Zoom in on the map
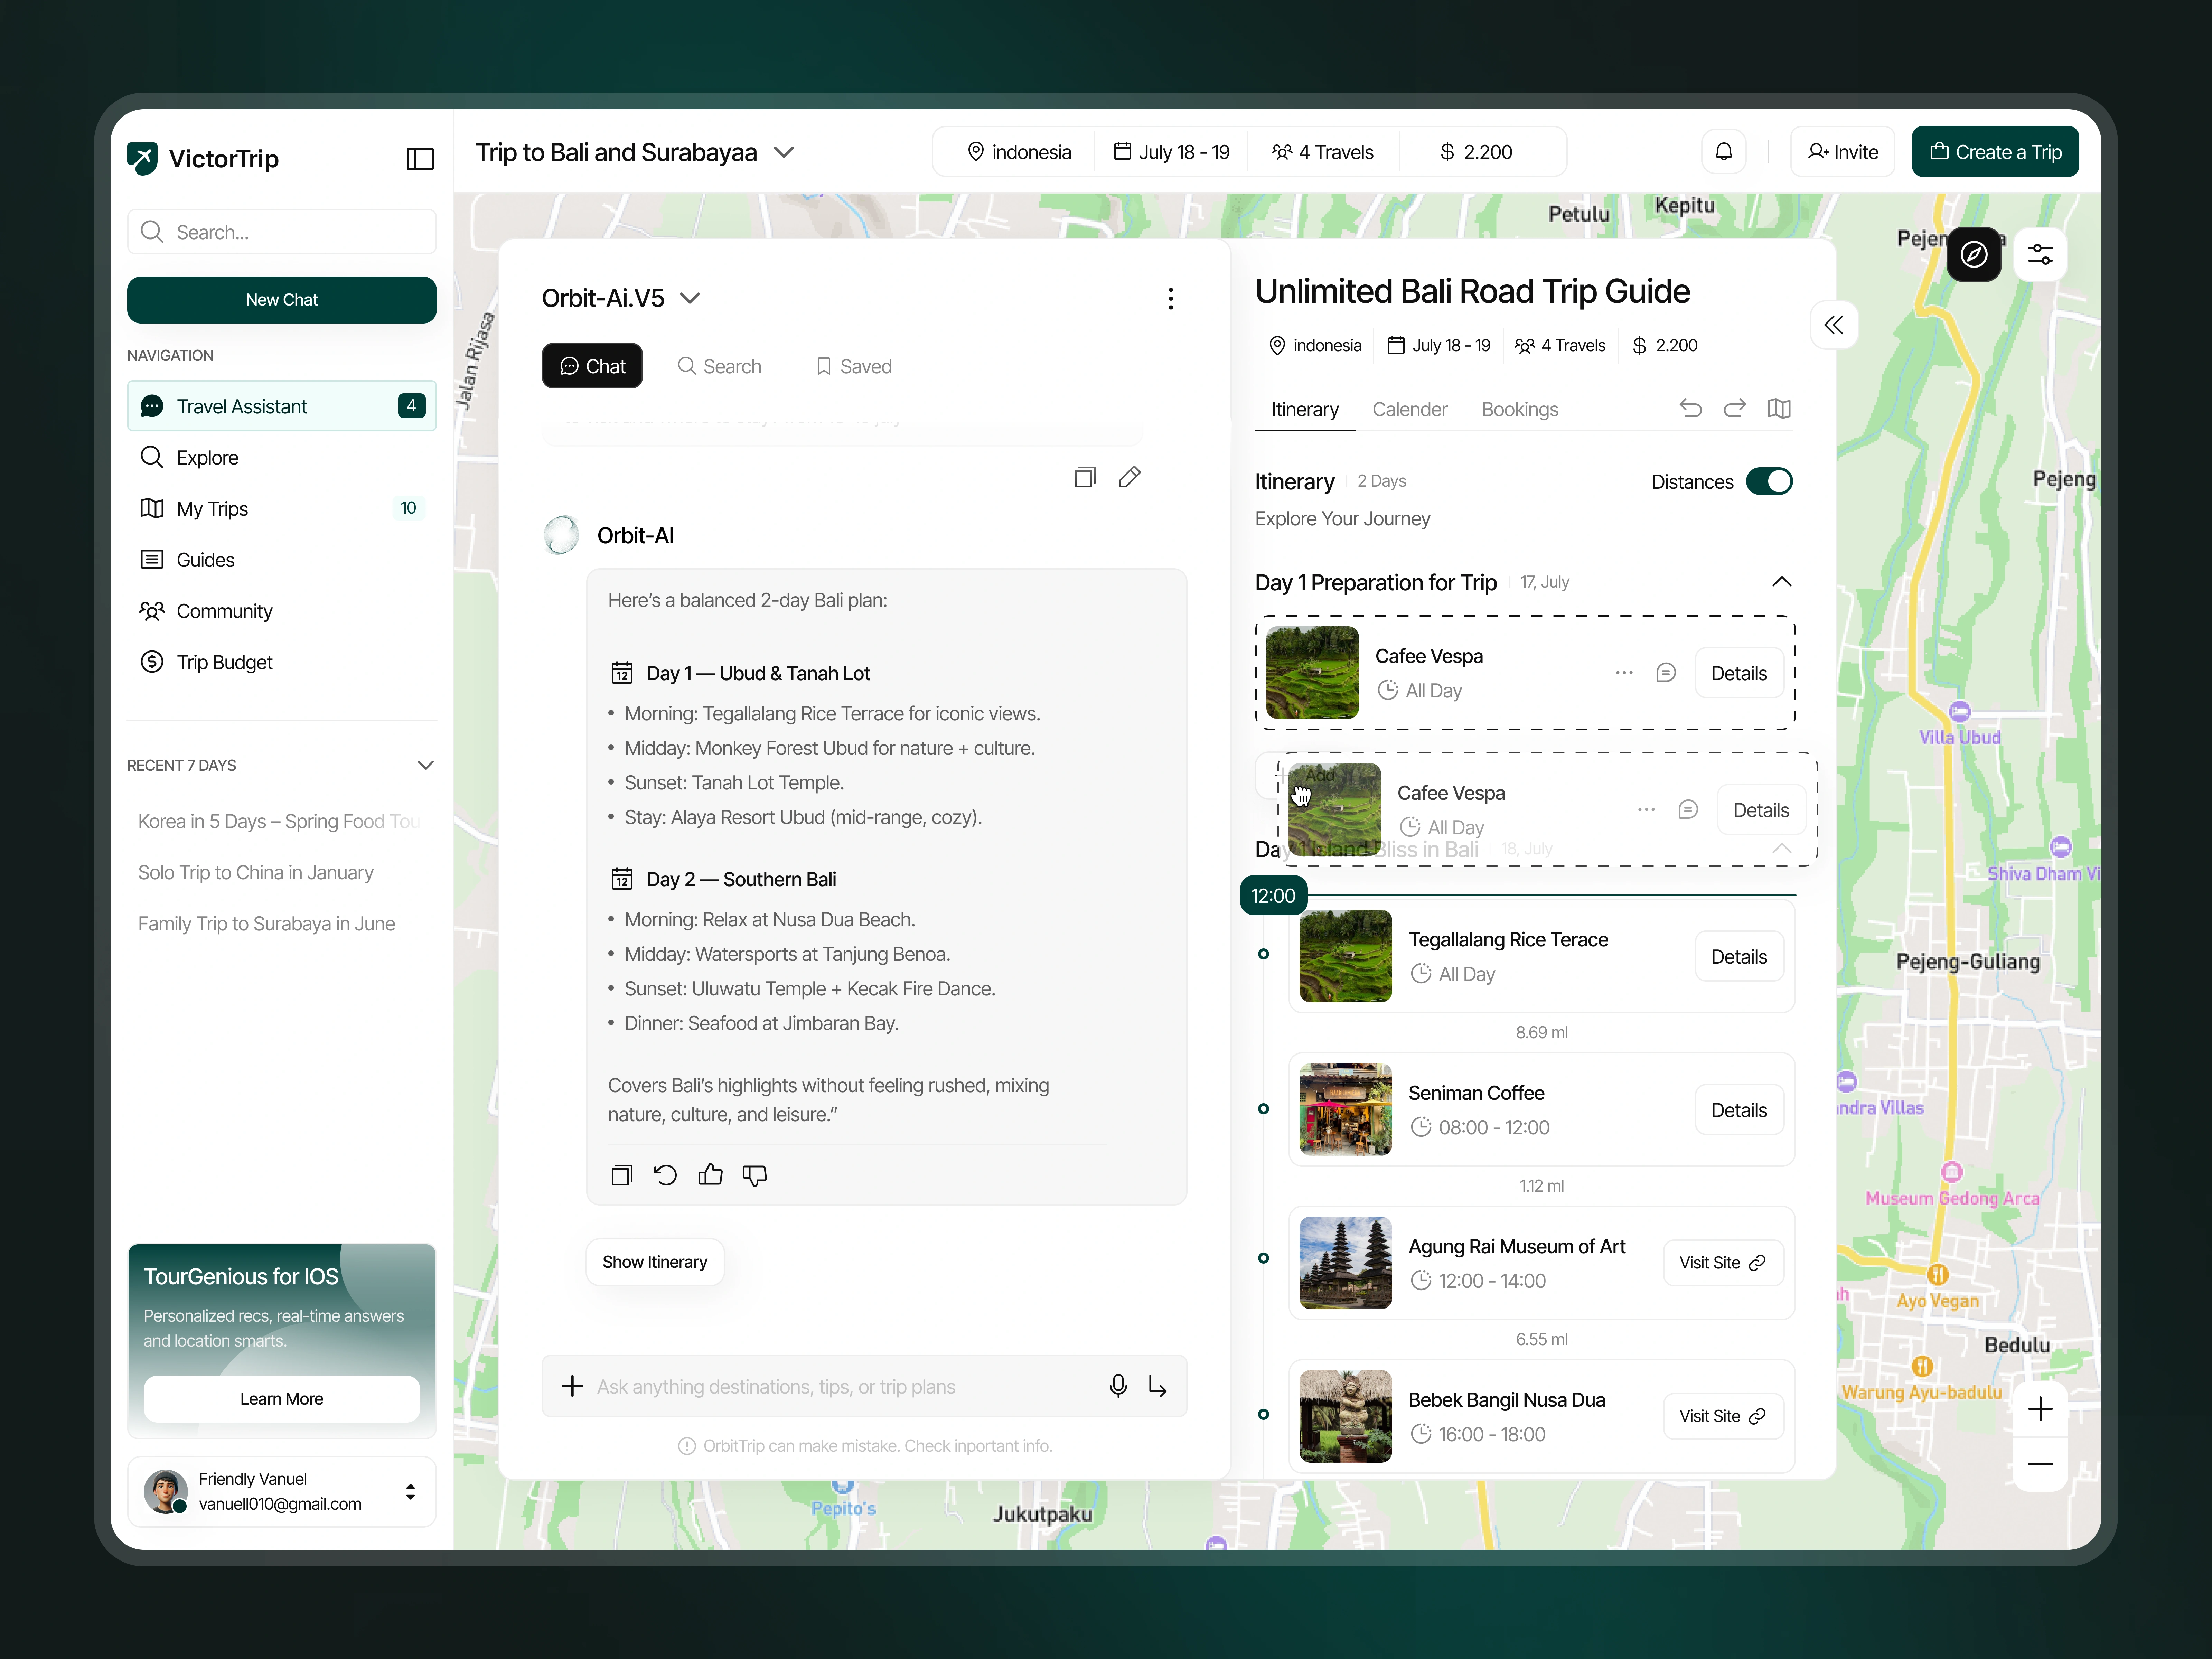 coord(2040,1409)
